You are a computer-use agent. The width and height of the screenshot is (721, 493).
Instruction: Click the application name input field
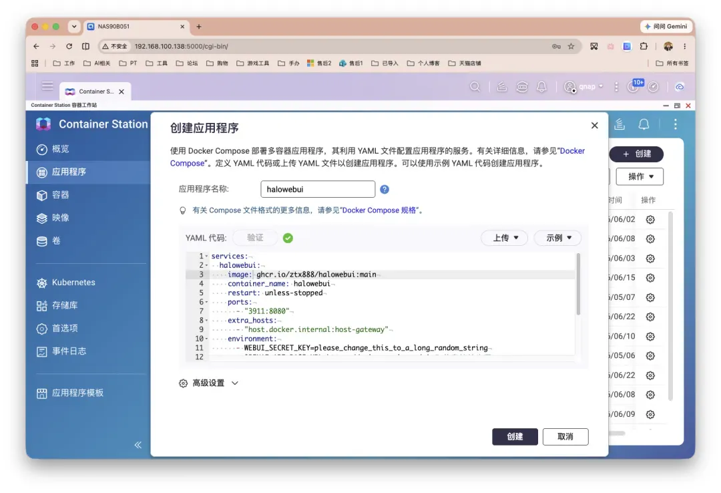[x=318, y=189]
